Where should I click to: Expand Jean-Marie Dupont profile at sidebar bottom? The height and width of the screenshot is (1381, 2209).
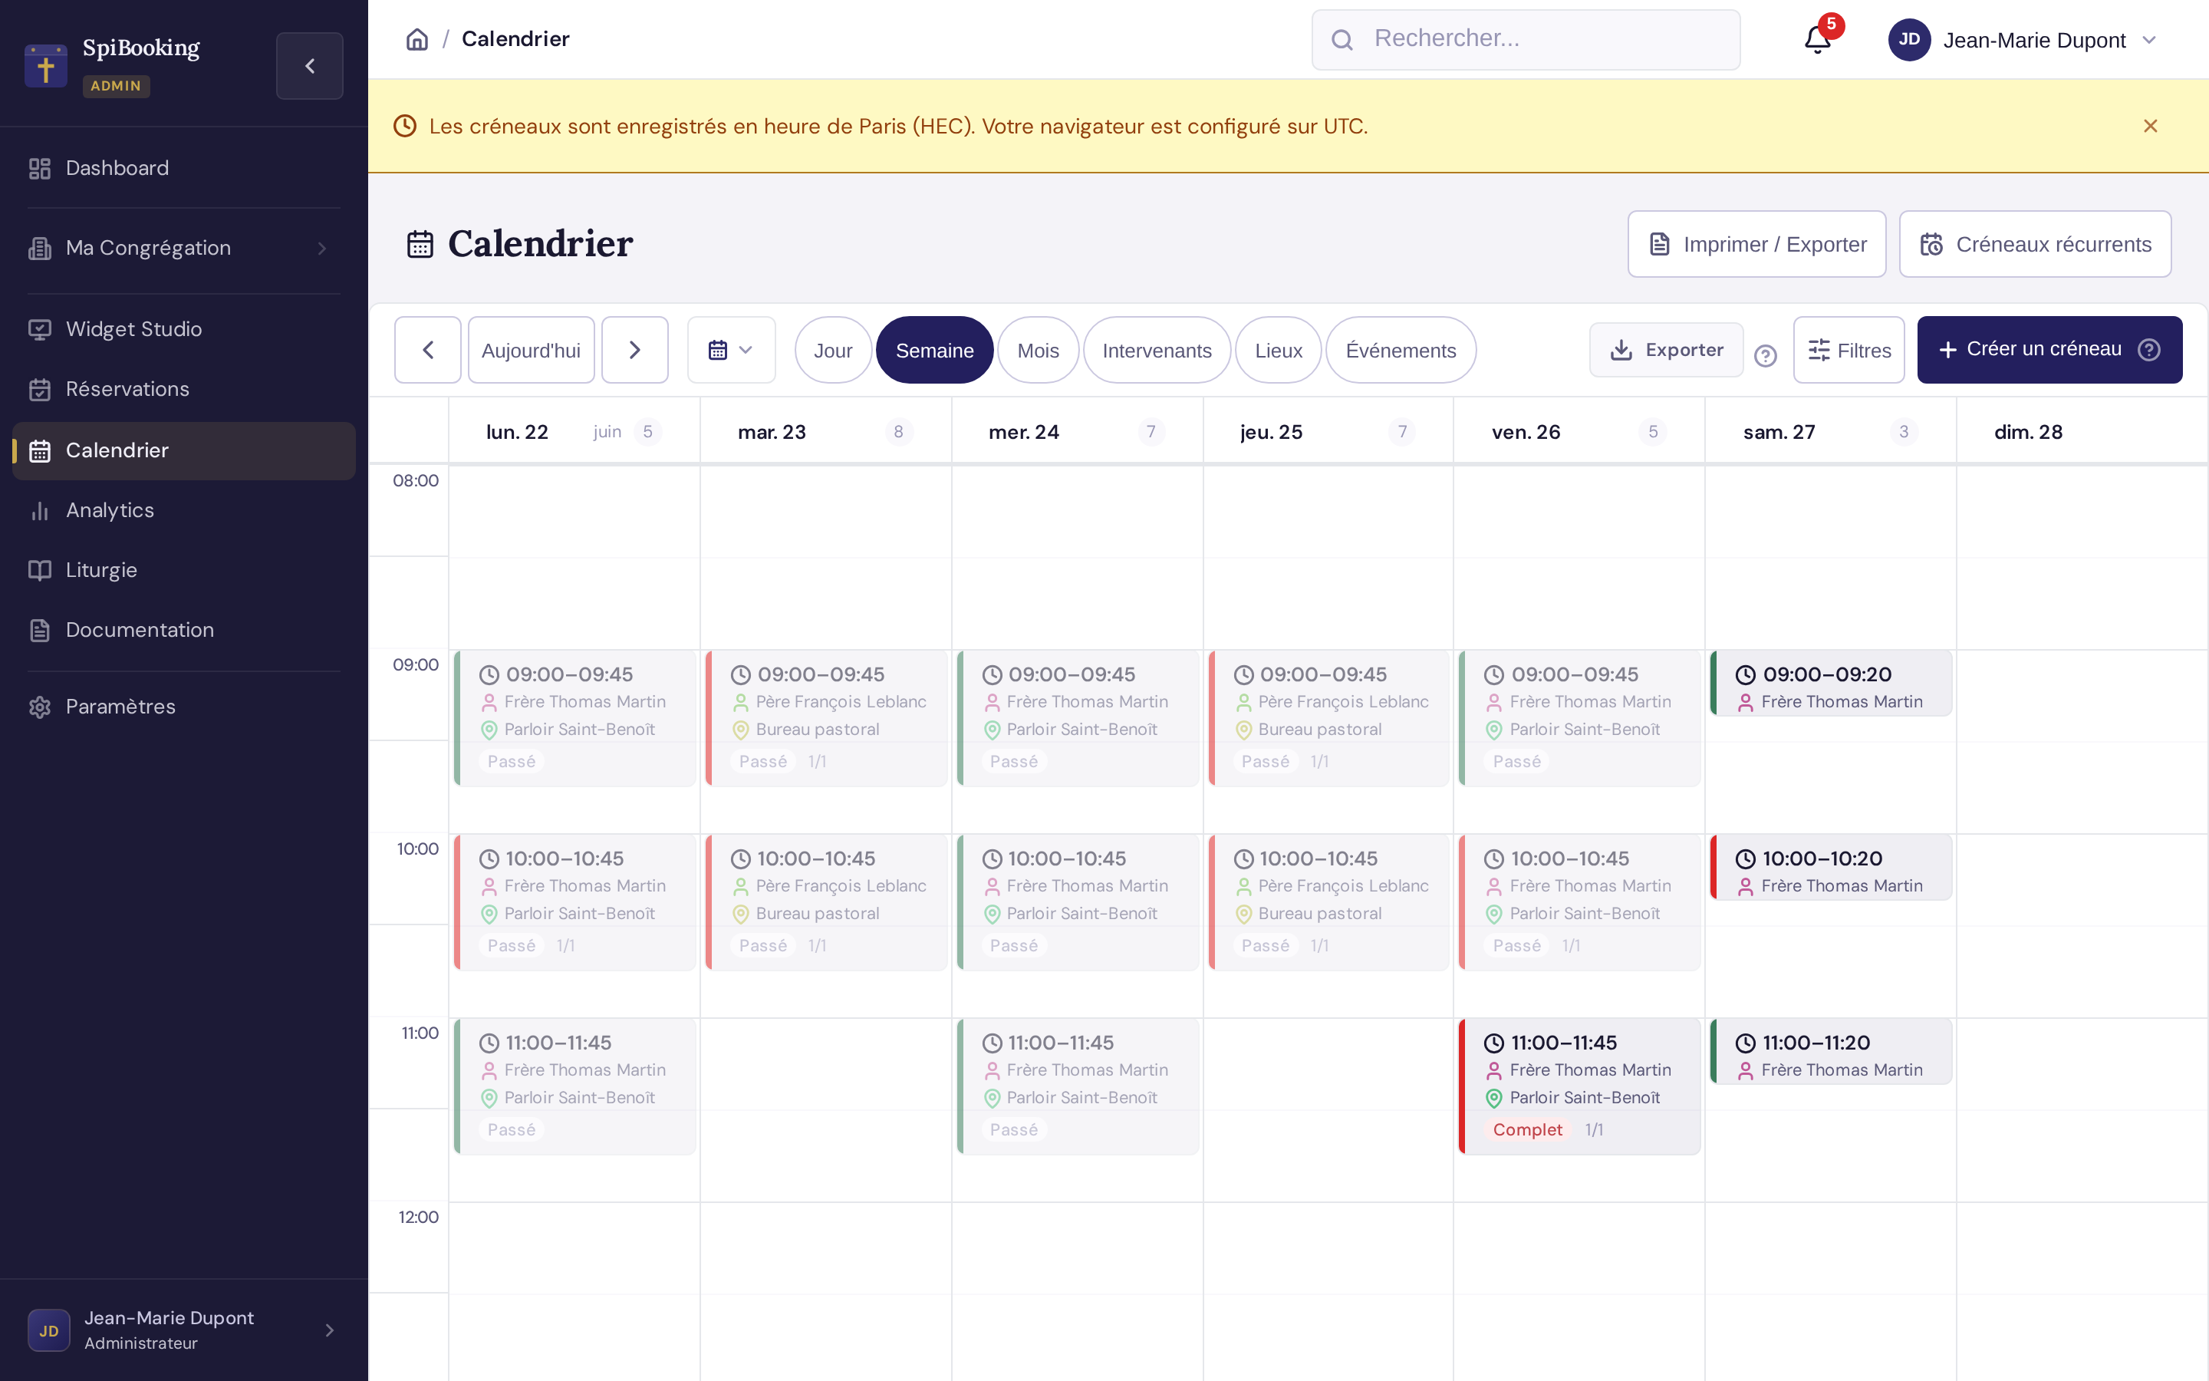pos(184,1330)
